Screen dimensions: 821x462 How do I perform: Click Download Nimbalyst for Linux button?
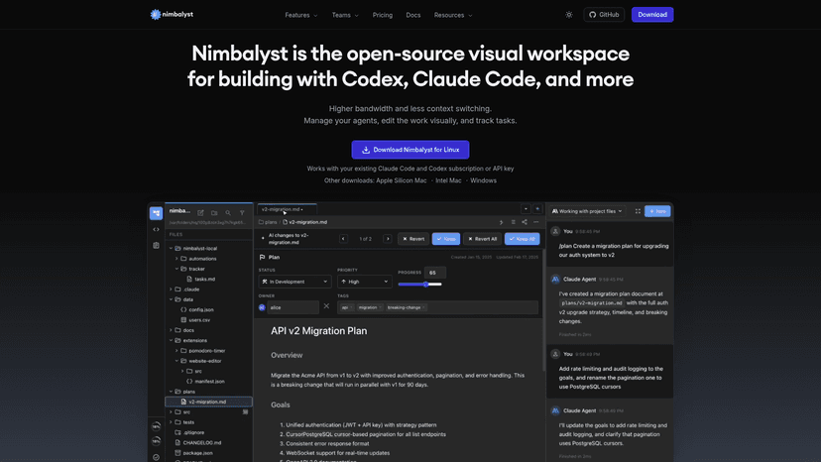click(x=410, y=150)
